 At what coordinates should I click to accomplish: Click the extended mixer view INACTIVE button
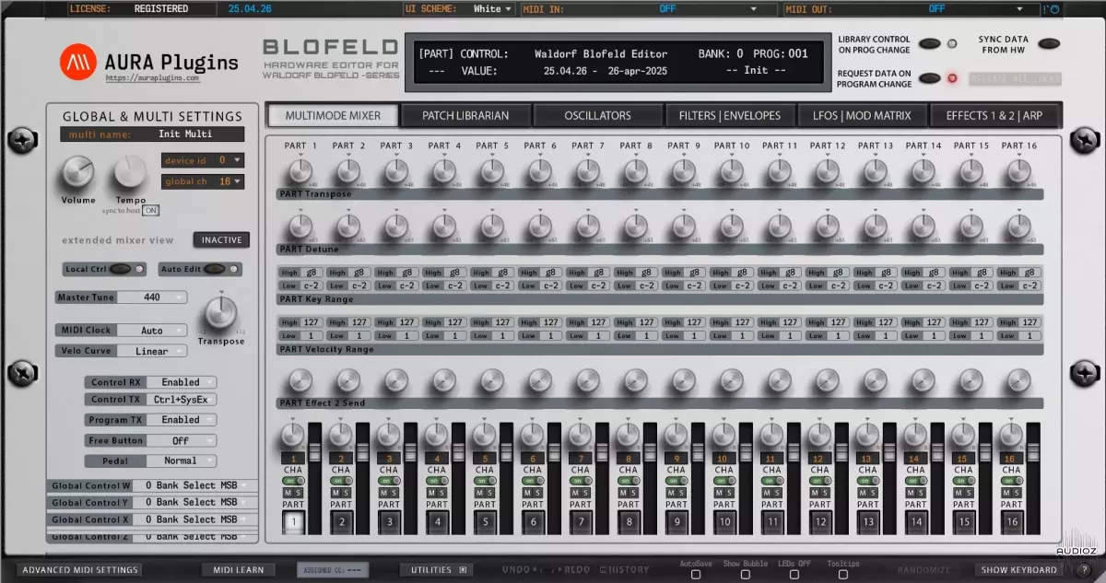coord(221,240)
